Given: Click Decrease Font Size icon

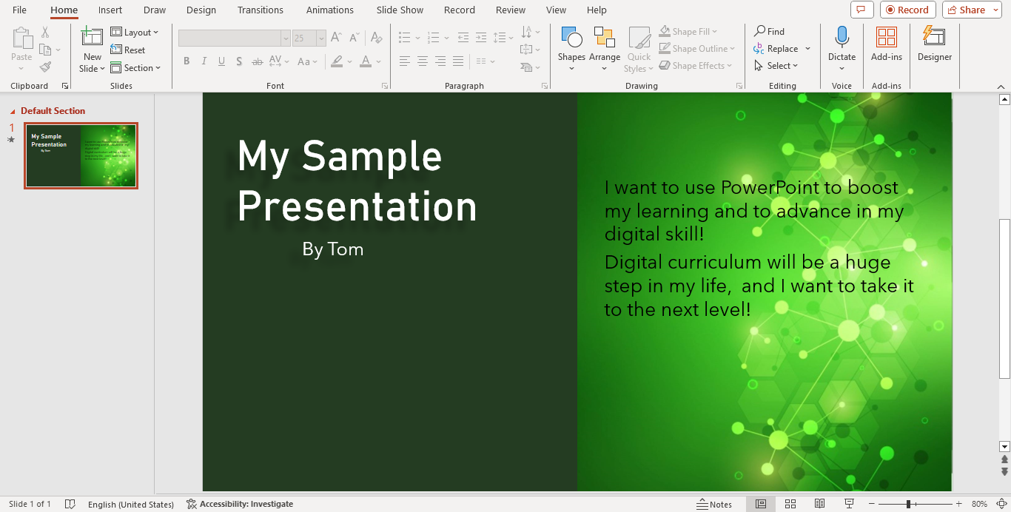Looking at the screenshot, I should point(355,37).
